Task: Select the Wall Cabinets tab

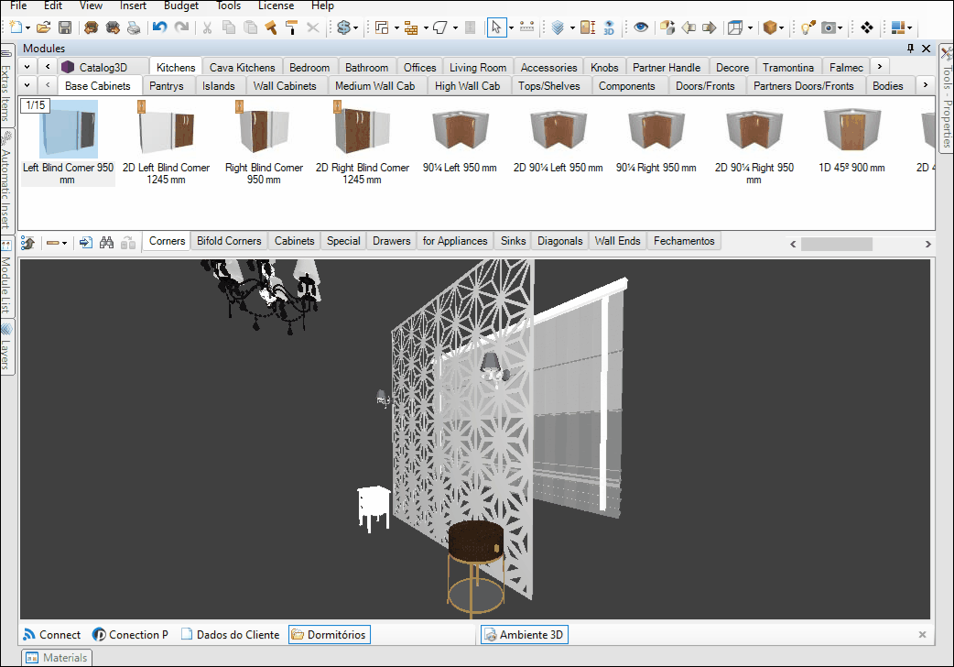Action: (285, 86)
